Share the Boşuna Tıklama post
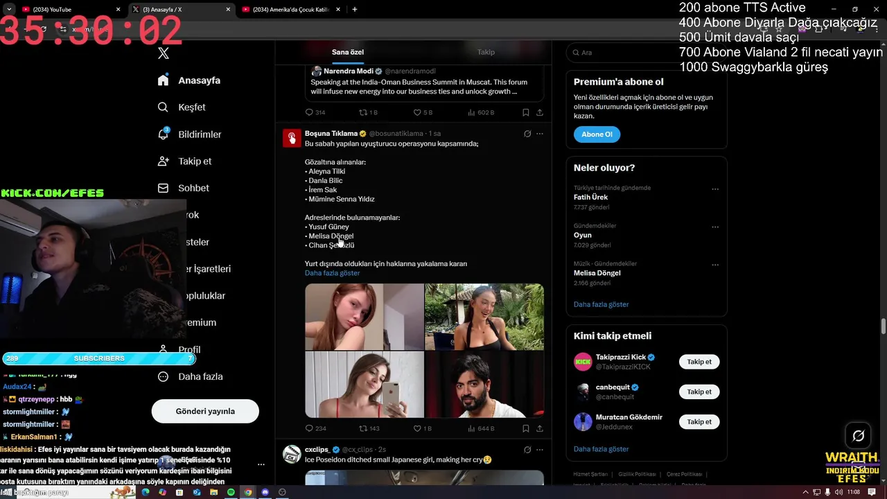The width and height of the screenshot is (887, 499). (x=539, y=428)
